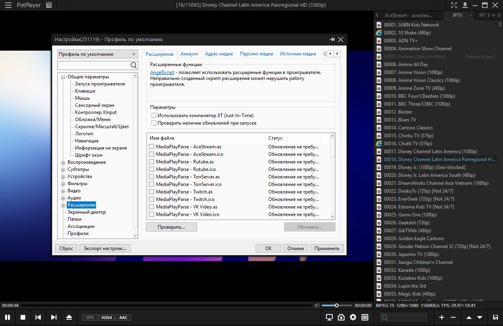Tick the MediaPlayParse - Twitch.as checkbox
503x326 pixels.
tap(151, 192)
